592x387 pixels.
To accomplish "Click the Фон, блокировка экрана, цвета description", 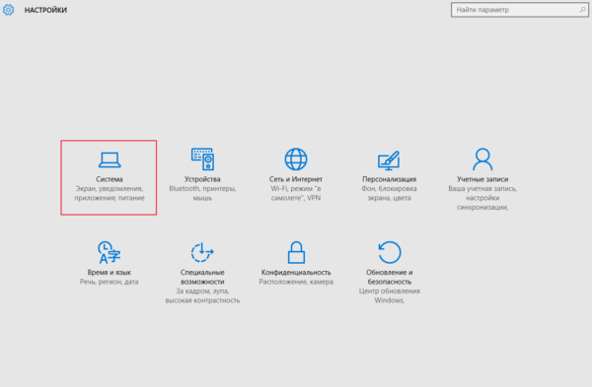I will point(390,193).
